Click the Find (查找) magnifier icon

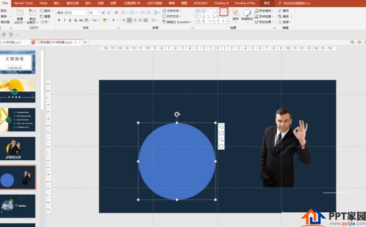pos(280,11)
